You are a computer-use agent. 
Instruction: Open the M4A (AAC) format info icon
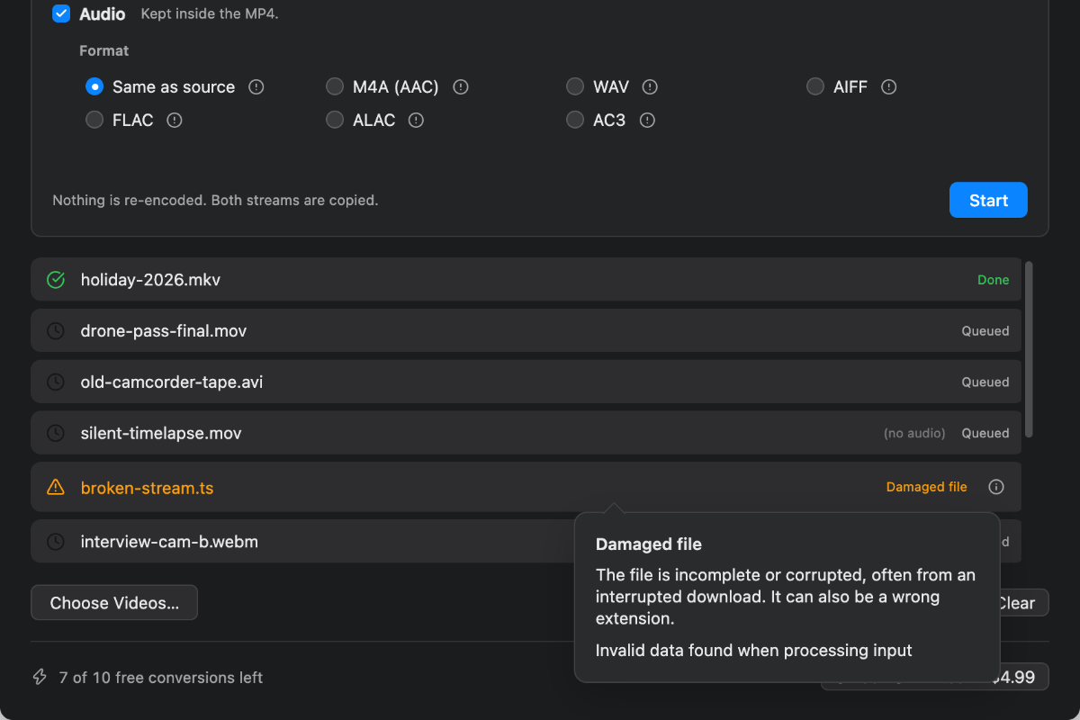pos(461,87)
